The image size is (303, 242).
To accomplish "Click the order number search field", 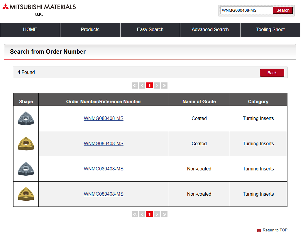I will point(247,10).
